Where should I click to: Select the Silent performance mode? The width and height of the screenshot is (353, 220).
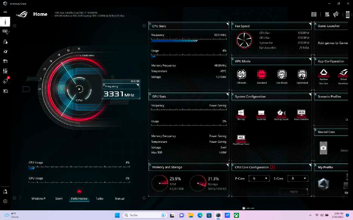(x=59, y=199)
